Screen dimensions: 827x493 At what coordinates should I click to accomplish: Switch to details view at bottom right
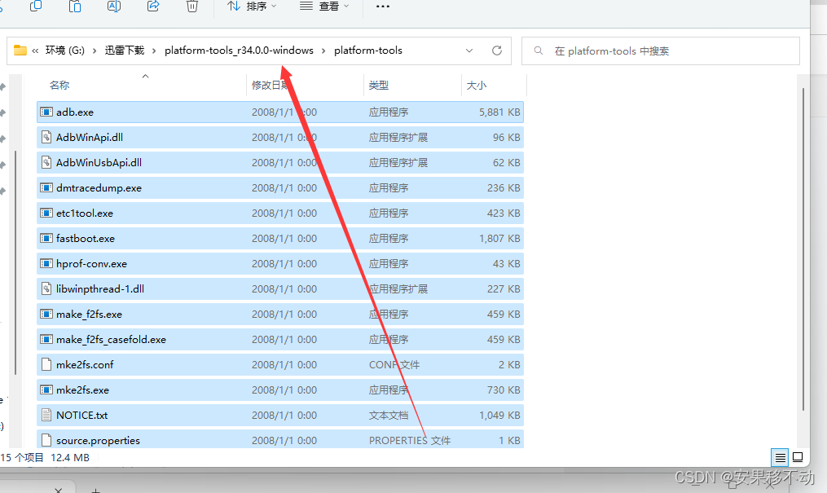point(780,457)
